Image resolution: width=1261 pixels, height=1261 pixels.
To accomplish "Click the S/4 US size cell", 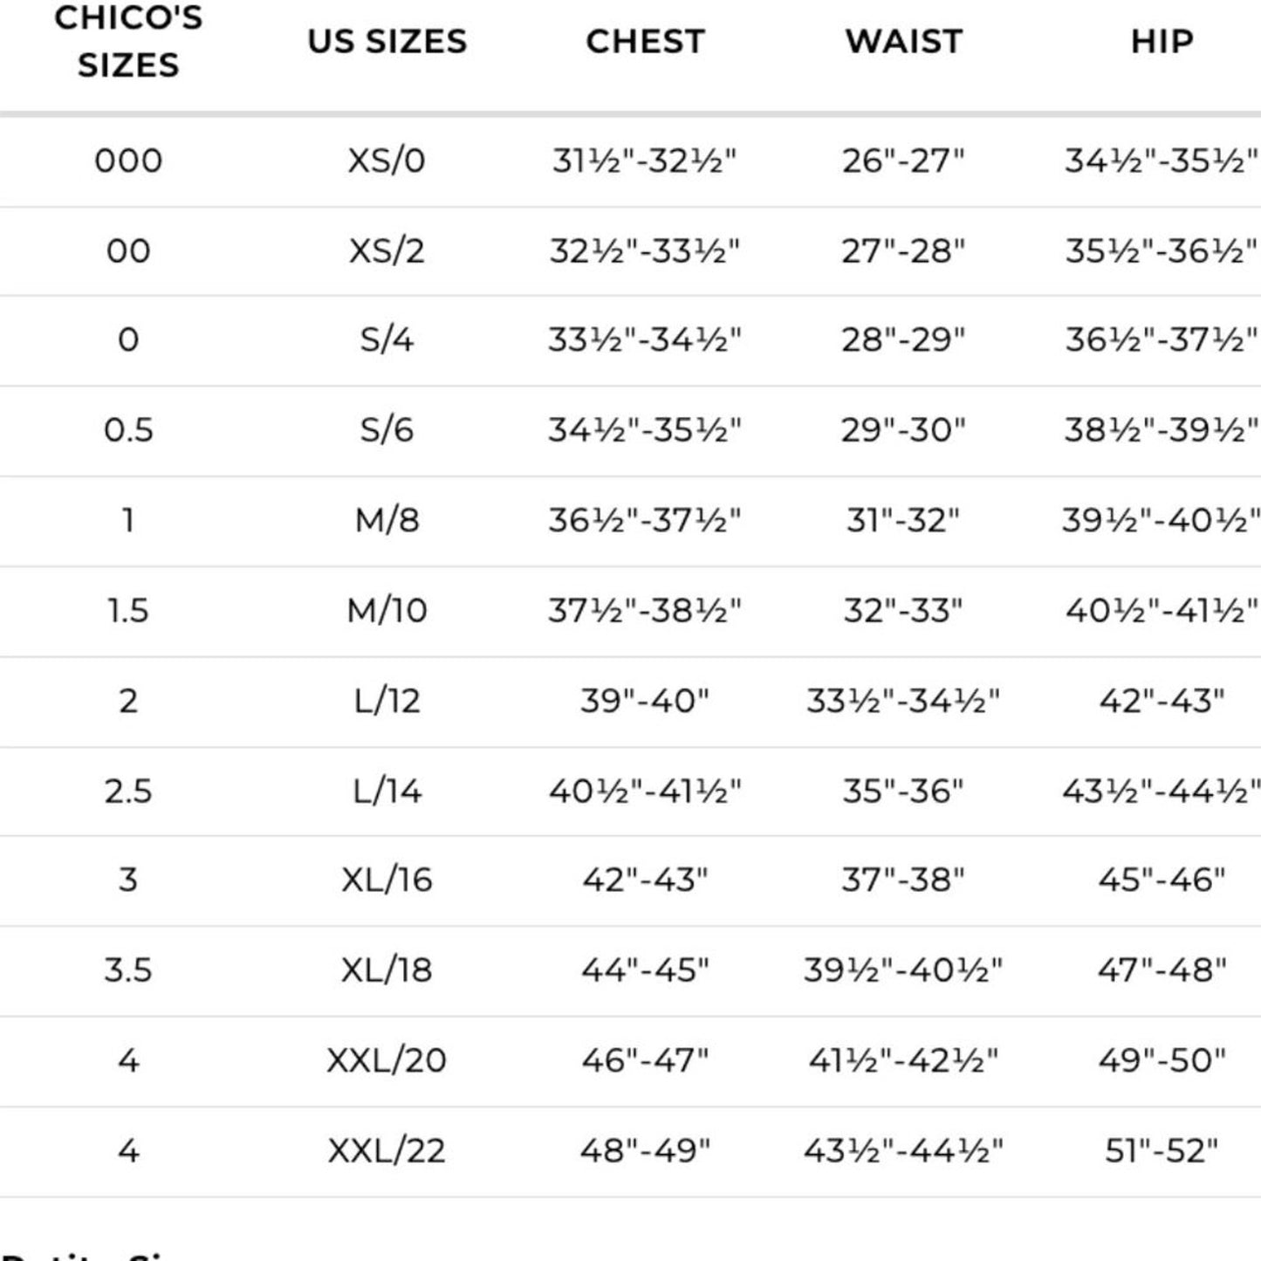I will (x=387, y=339).
